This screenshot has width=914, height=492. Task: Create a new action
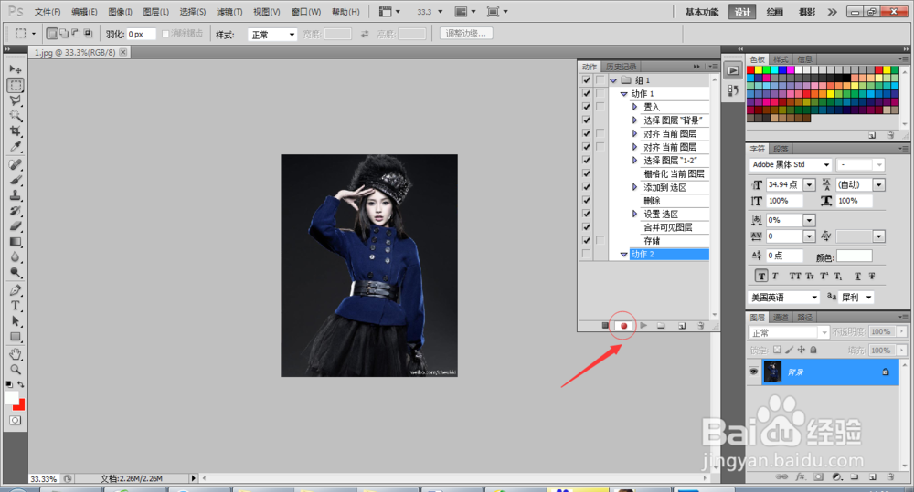[x=682, y=326]
